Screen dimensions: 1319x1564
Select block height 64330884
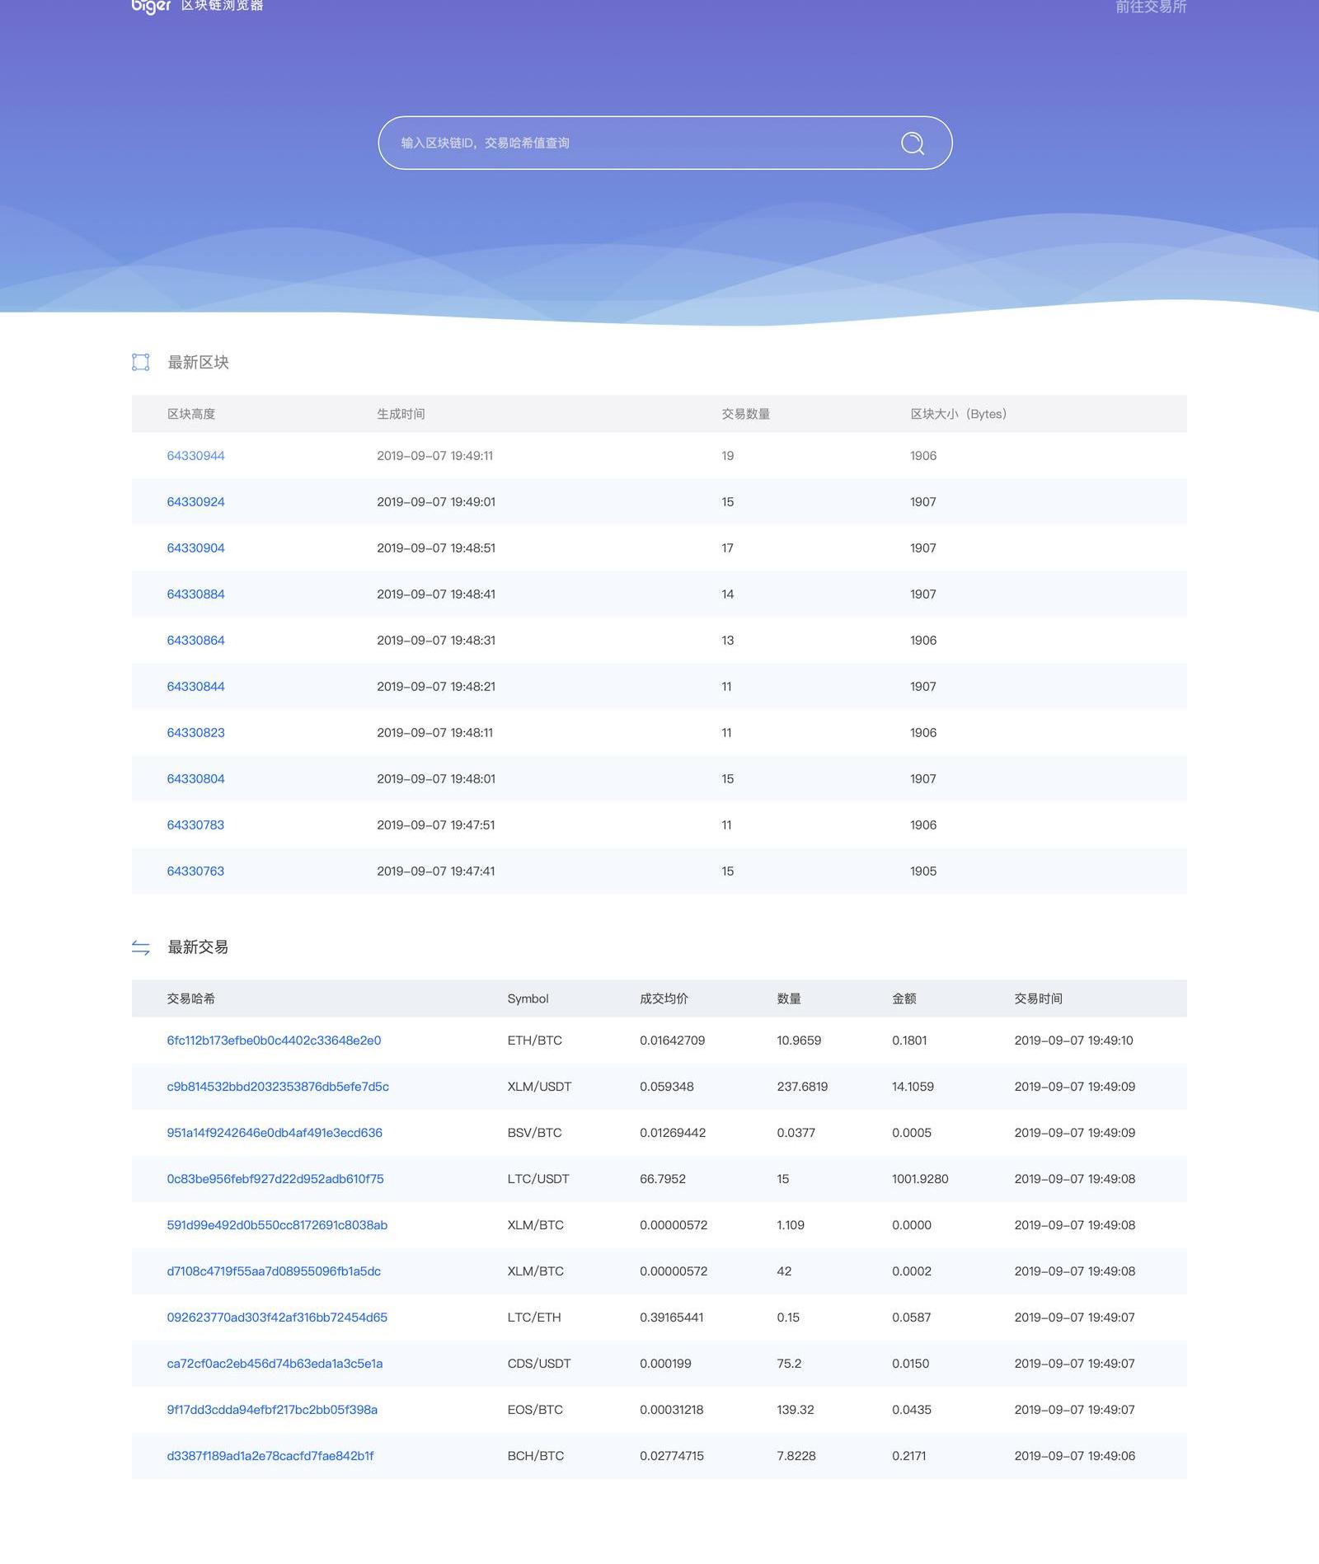pyautogui.click(x=195, y=594)
